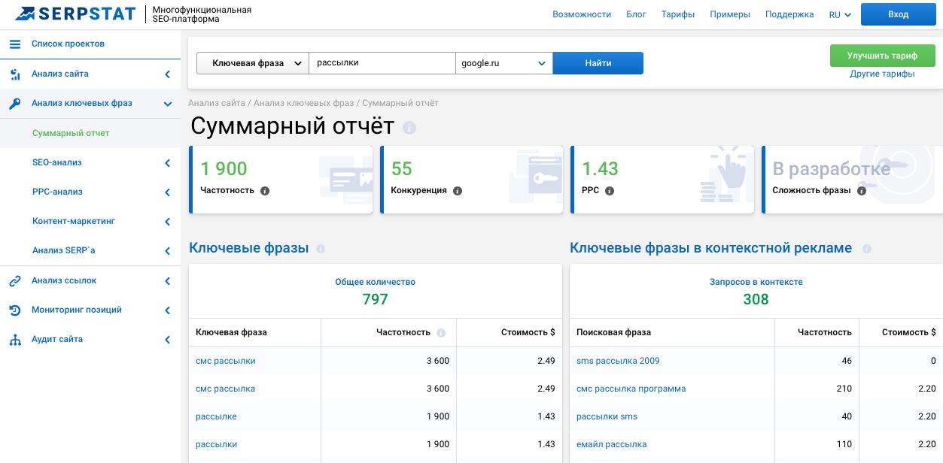
Task: Click the sitemap icon for Аудит сайта
Action: click(x=14, y=340)
